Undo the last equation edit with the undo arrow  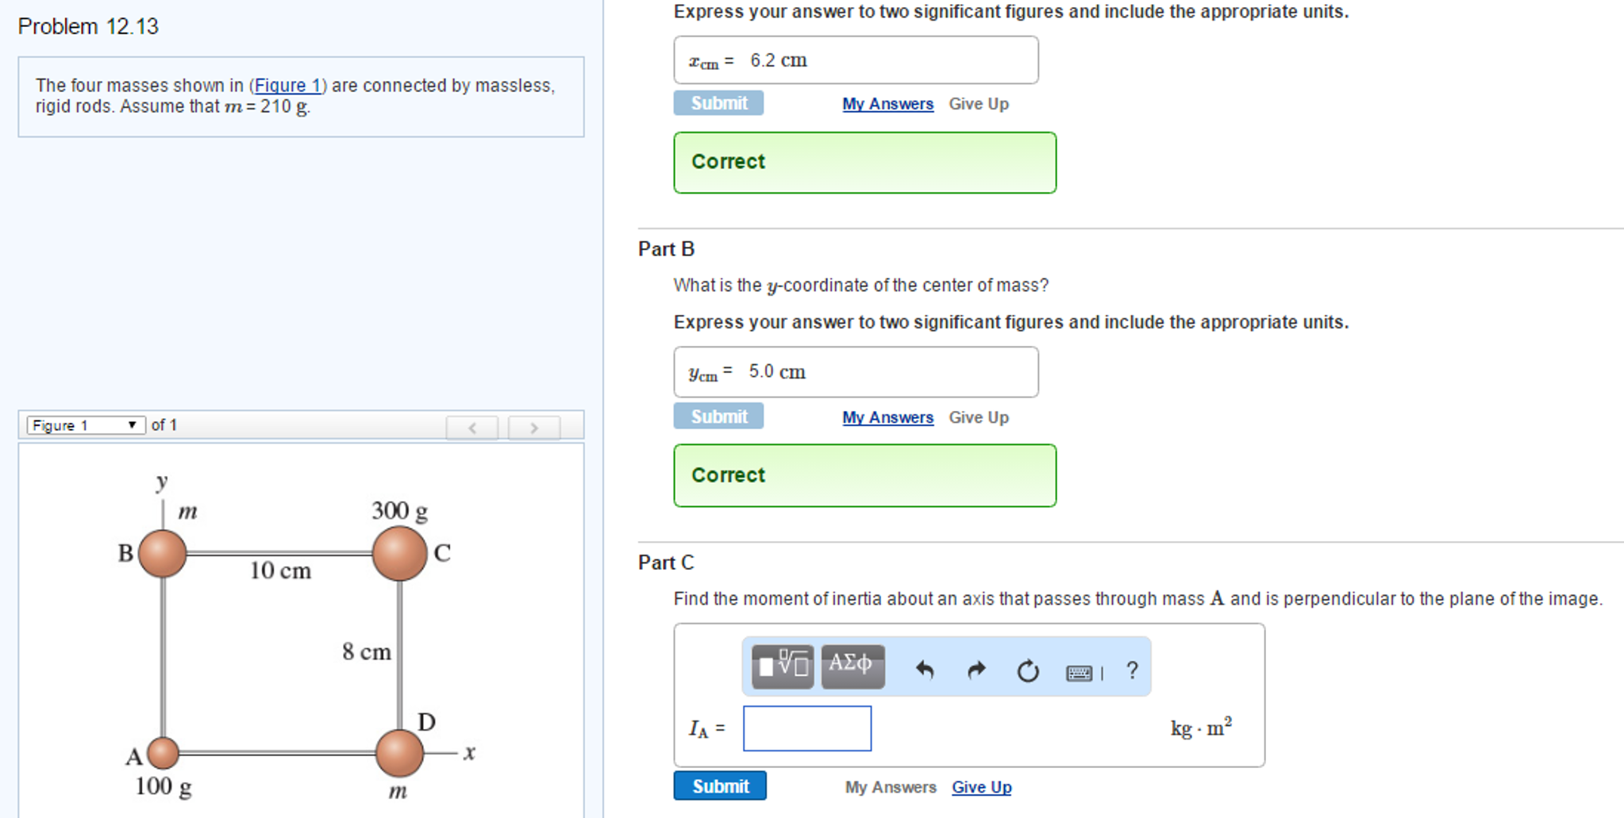(926, 670)
